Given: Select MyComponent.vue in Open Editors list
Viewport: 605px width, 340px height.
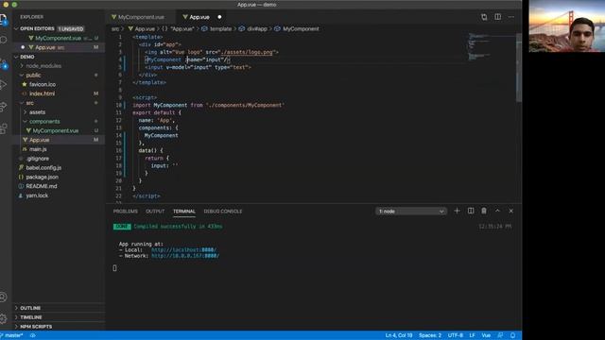Looking at the screenshot, I should [59, 38].
